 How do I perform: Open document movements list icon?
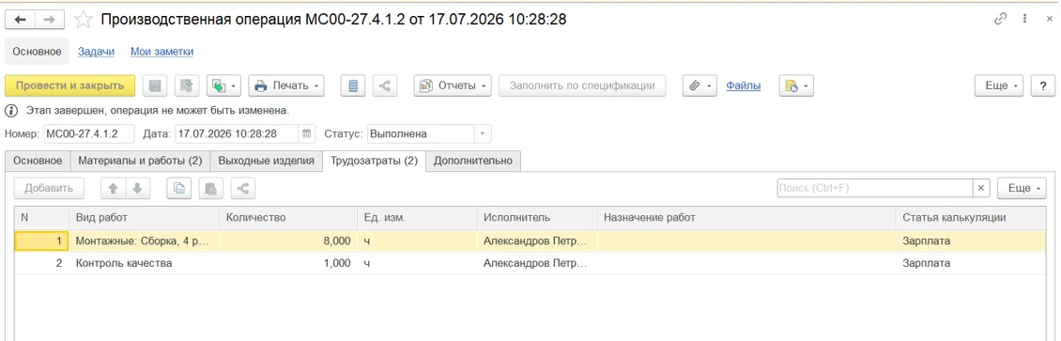click(352, 85)
